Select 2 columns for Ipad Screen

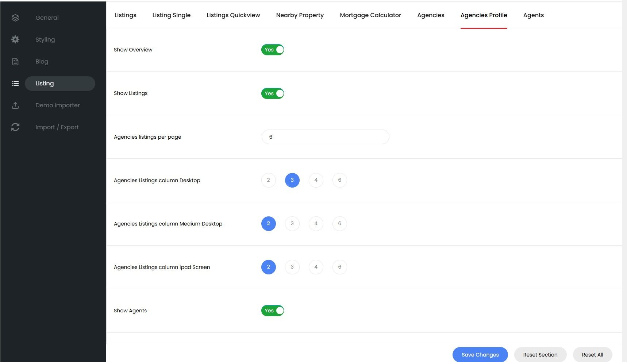point(269,267)
